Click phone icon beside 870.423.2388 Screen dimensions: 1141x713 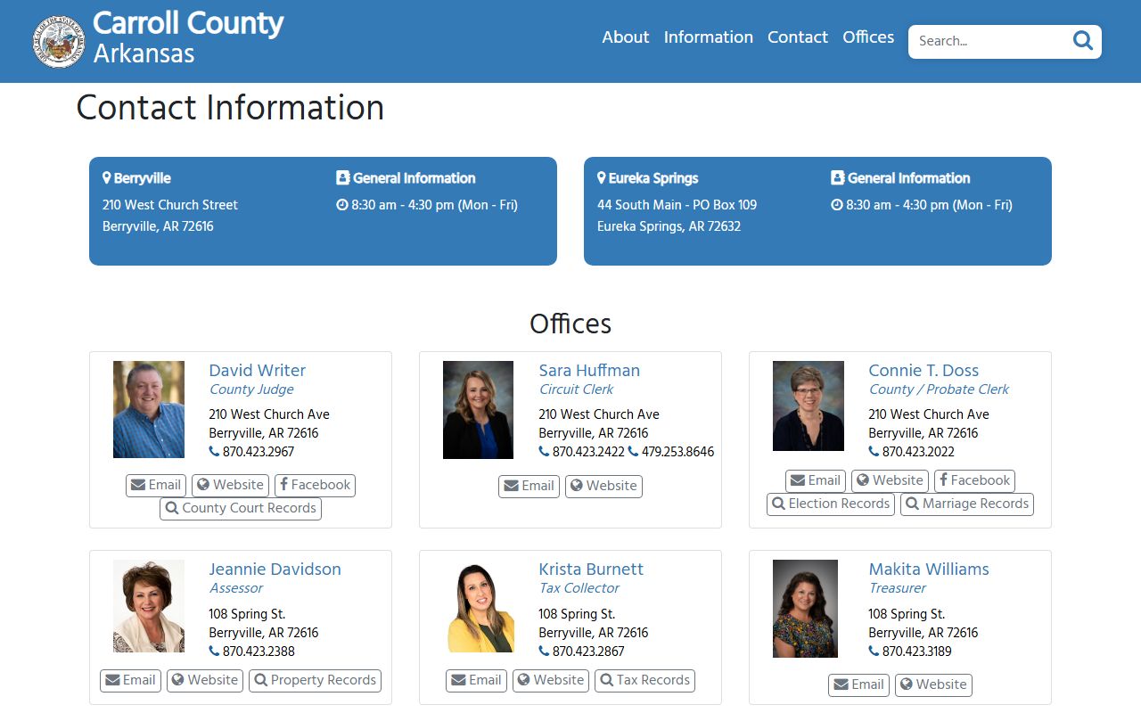click(214, 652)
